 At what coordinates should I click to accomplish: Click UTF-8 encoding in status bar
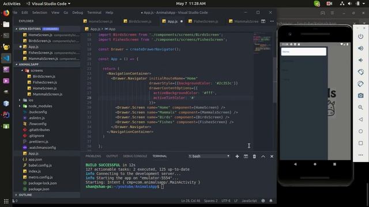pos(226,201)
